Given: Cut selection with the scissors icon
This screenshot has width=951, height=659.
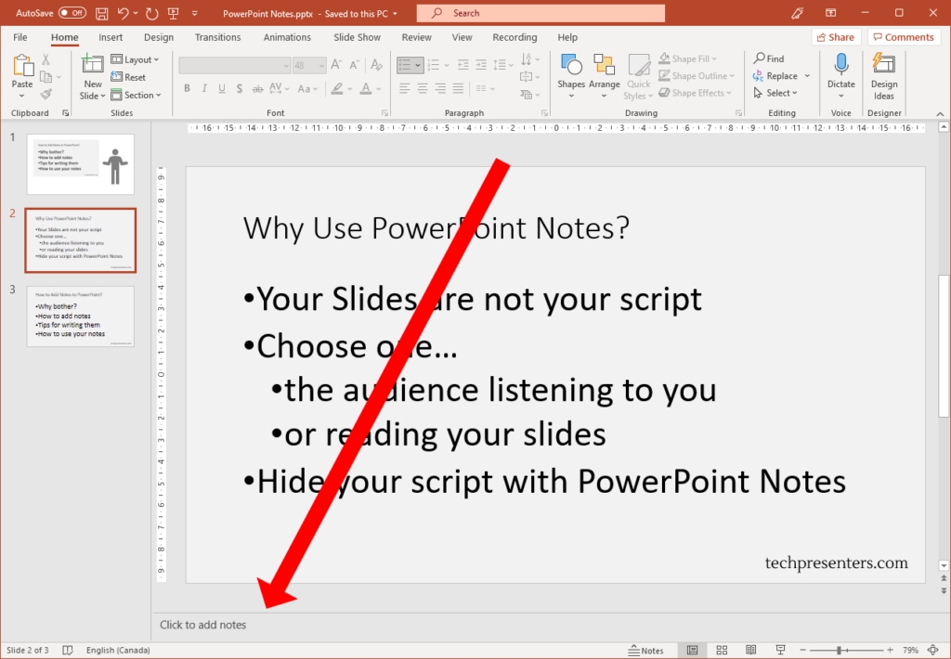Looking at the screenshot, I should [46, 59].
